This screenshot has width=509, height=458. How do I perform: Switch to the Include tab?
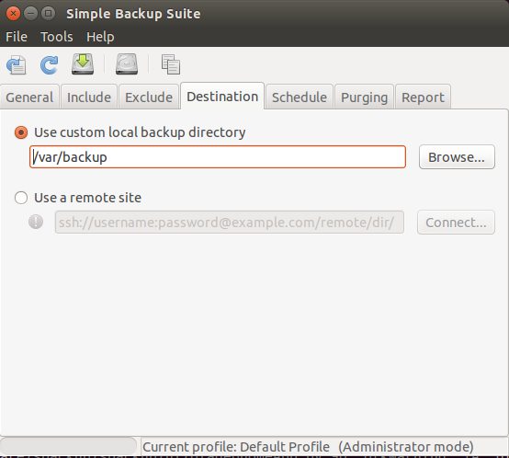[x=89, y=97]
